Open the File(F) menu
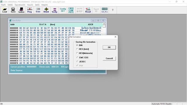The height and width of the screenshot is (105, 187). tap(3, 5)
